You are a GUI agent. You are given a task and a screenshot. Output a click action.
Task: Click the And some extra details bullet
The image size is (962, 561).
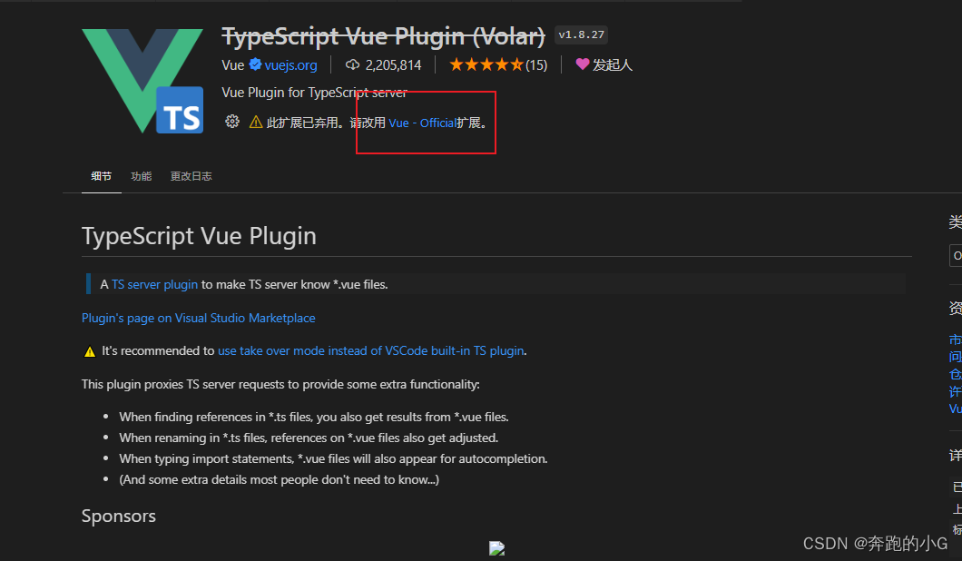(280, 479)
